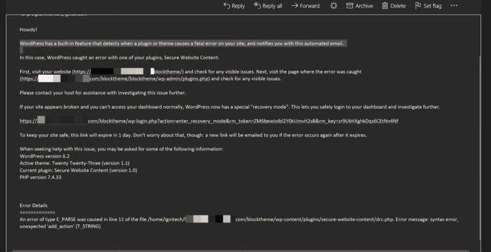Screen dimensions: 491x252
Task: Click the Forward arrow icon
Action: pos(294,6)
